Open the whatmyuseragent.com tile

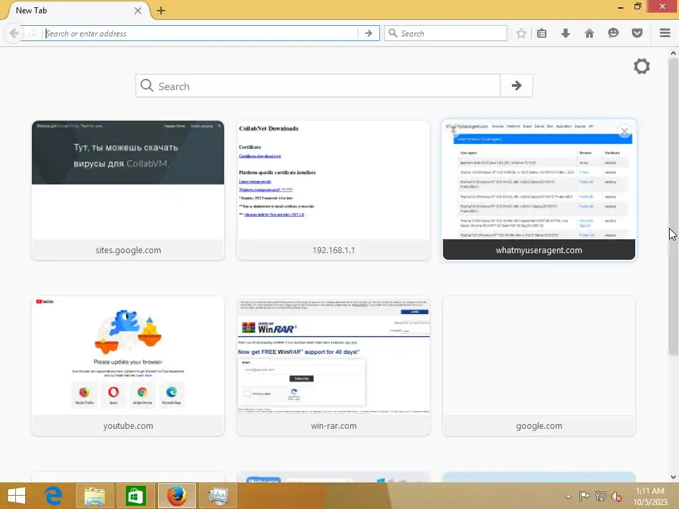[x=538, y=190]
